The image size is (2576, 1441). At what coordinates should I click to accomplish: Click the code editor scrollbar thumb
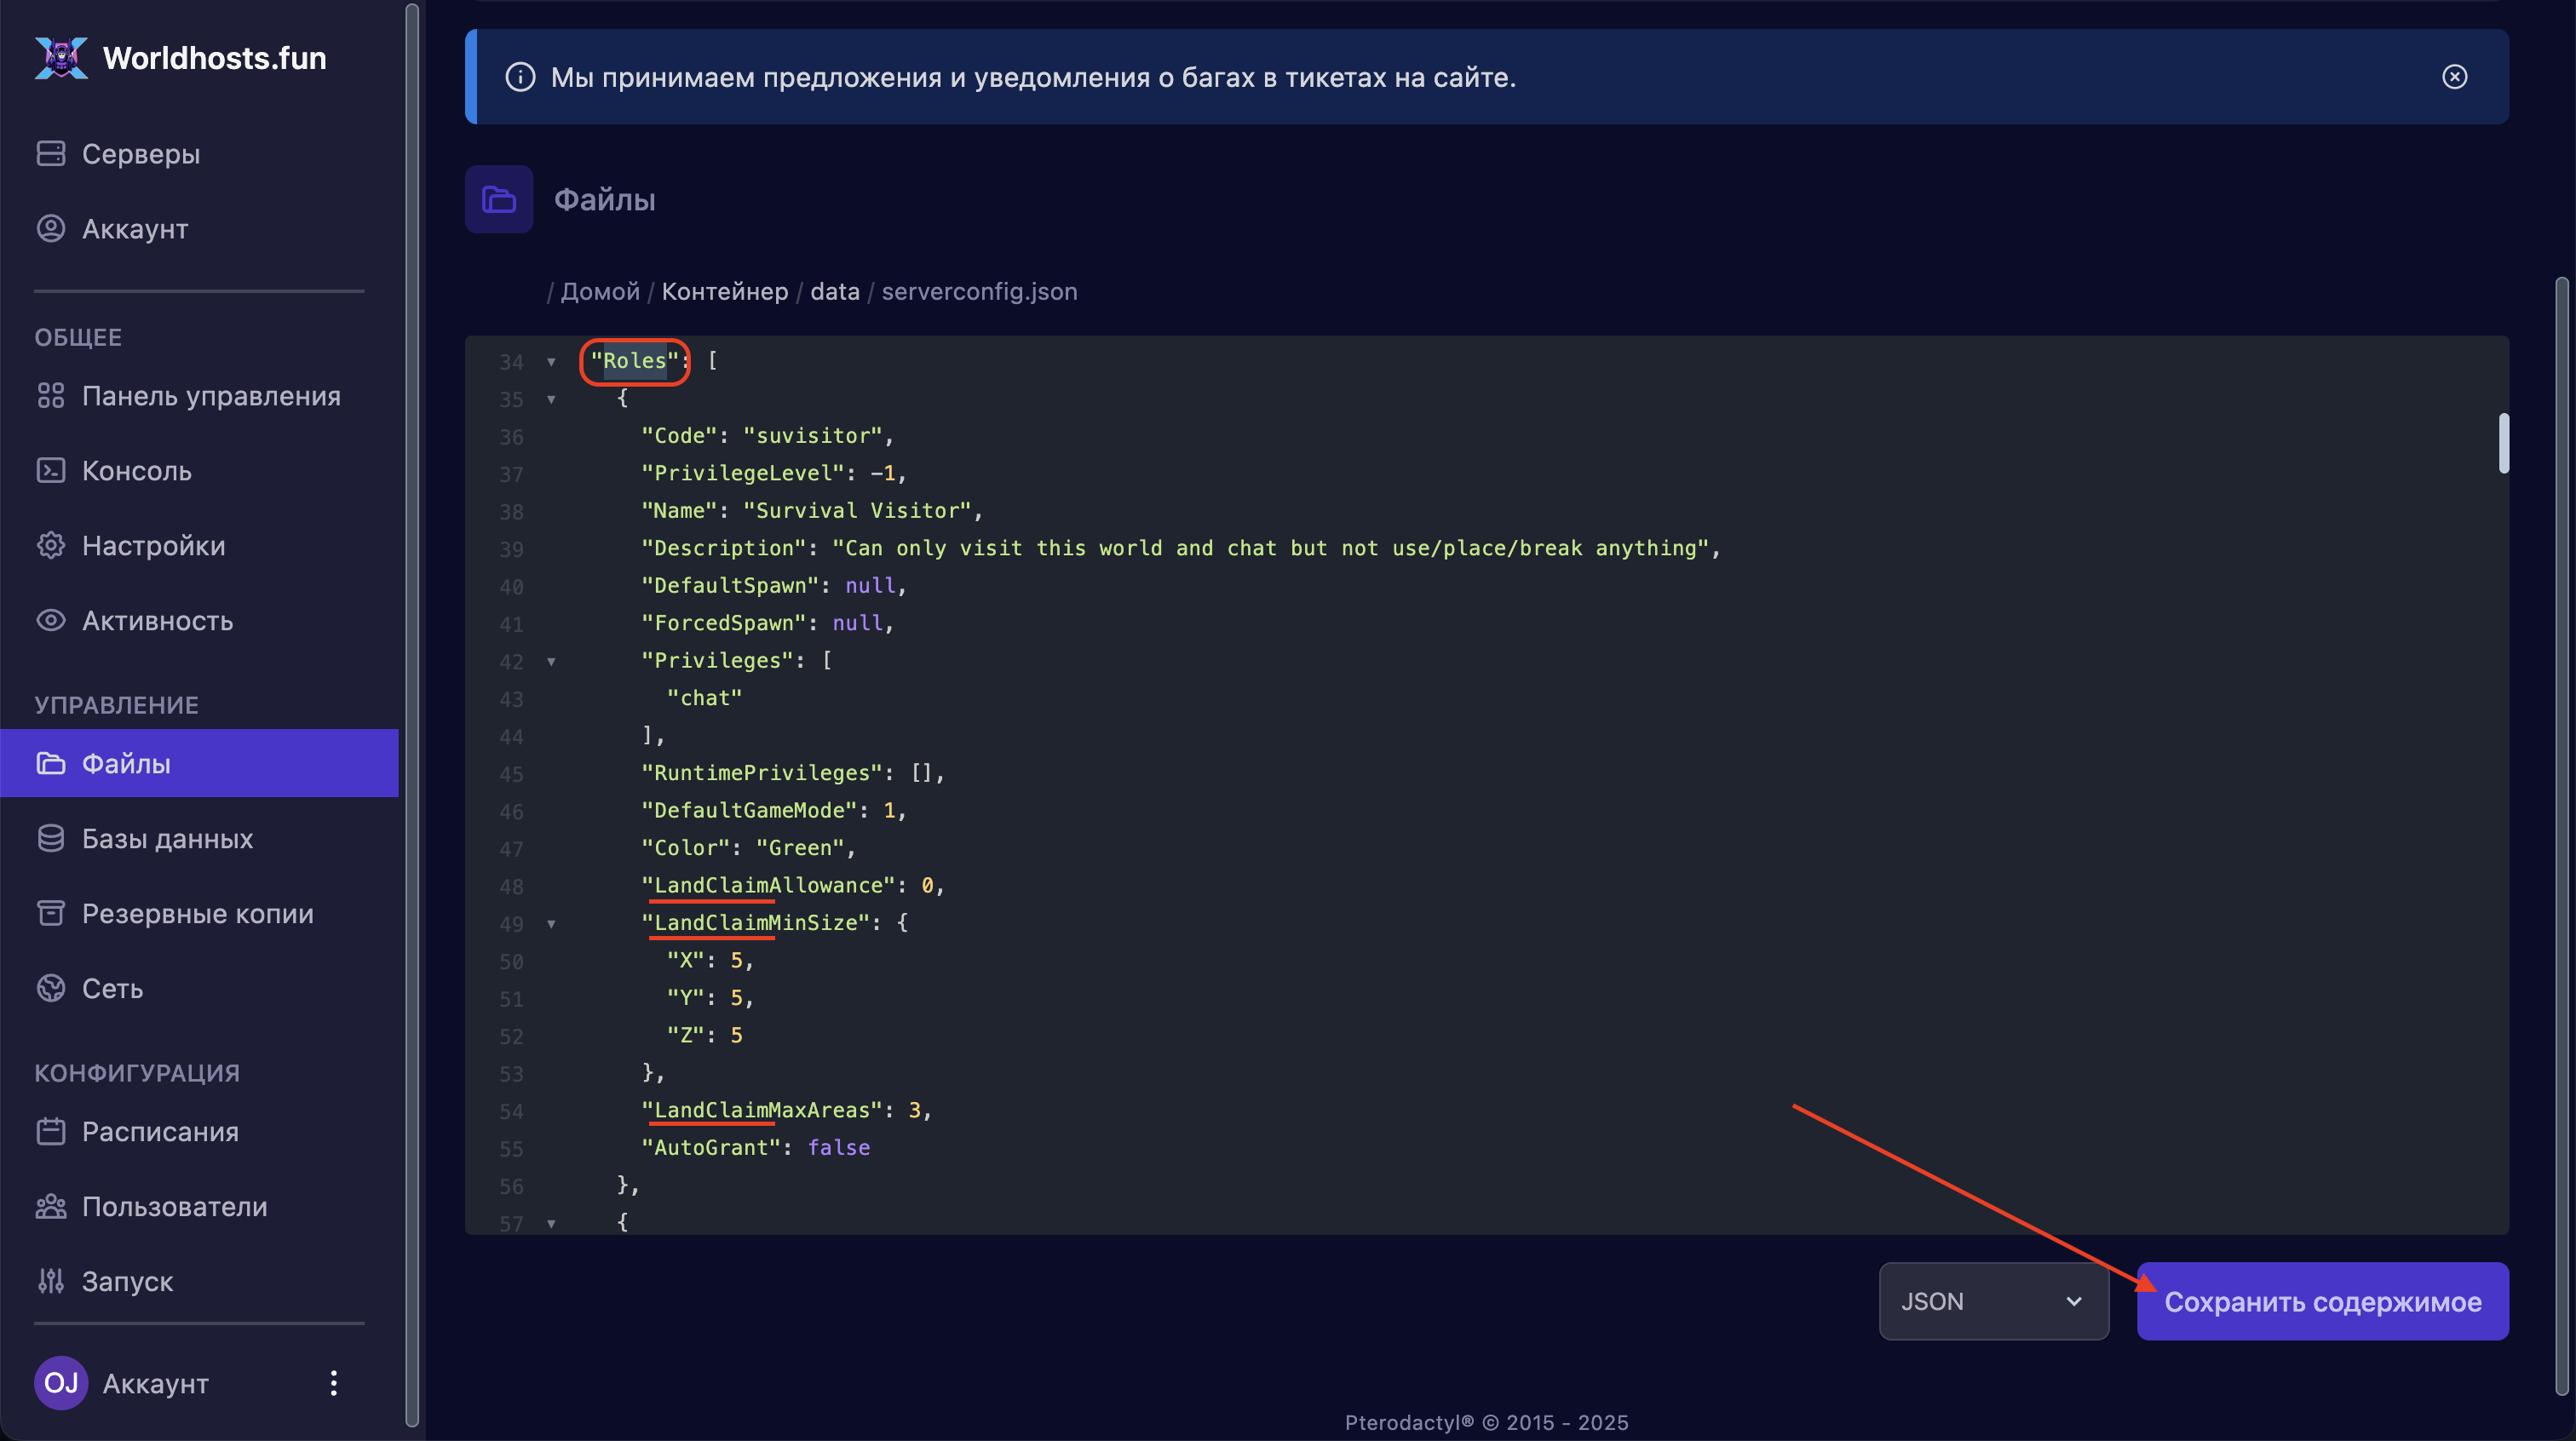click(x=2503, y=442)
